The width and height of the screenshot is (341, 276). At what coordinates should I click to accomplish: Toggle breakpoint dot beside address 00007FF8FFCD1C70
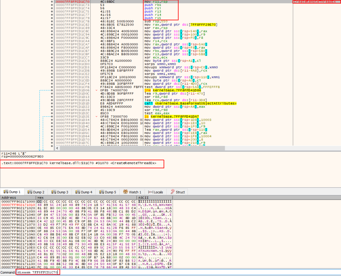(x=52, y=2)
